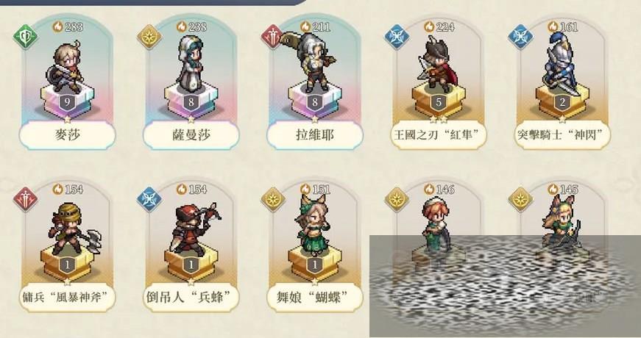This screenshot has width=641, height=338.
Task: Click the blue shuriken class icon on 紅隼
Action: pos(397,37)
